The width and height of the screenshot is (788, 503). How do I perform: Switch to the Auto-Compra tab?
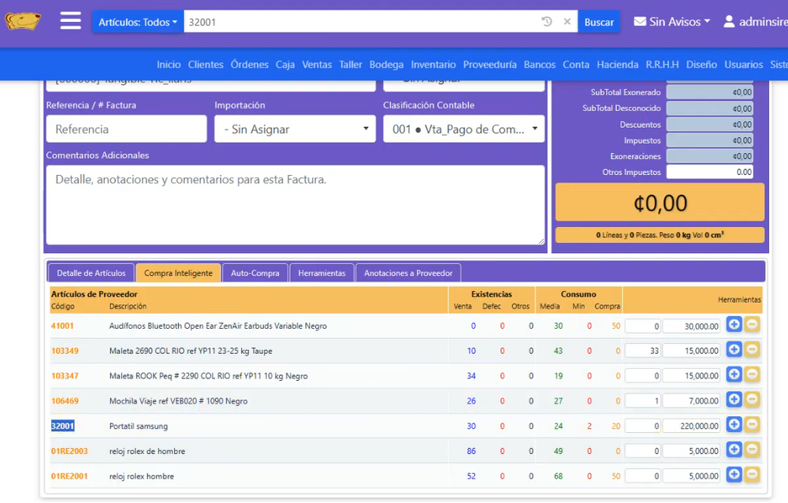(255, 273)
